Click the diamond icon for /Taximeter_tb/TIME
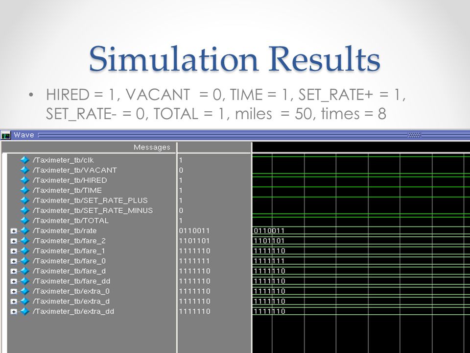 click(x=24, y=190)
